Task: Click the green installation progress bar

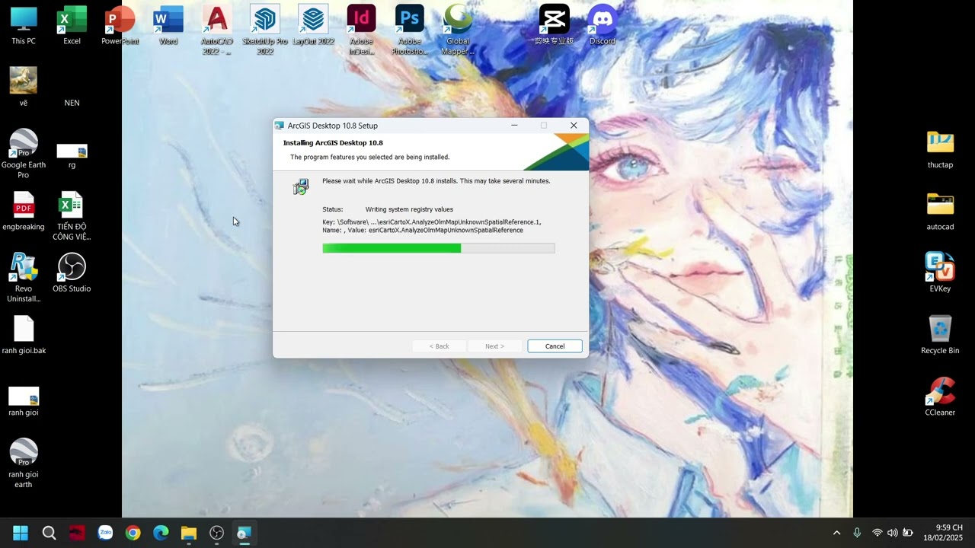Action: pos(438,248)
